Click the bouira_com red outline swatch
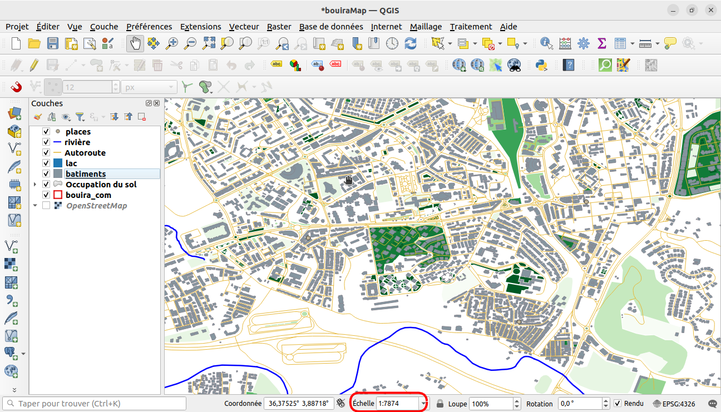This screenshot has width=721, height=412. pyautogui.click(x=57, y=195)
